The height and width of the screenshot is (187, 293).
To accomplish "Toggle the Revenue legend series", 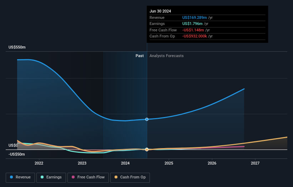I will pos(20,177).
